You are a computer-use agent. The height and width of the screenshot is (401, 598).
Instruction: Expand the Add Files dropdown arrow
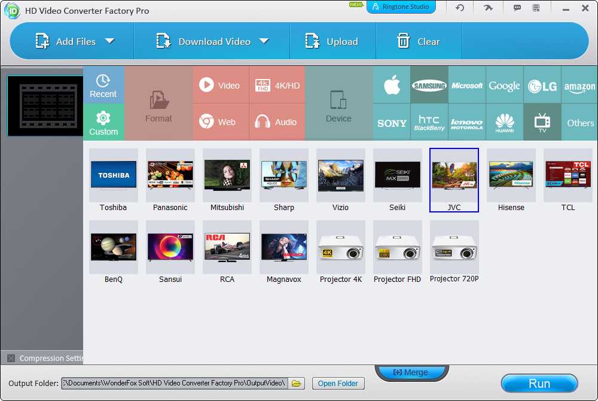(109, 41)
